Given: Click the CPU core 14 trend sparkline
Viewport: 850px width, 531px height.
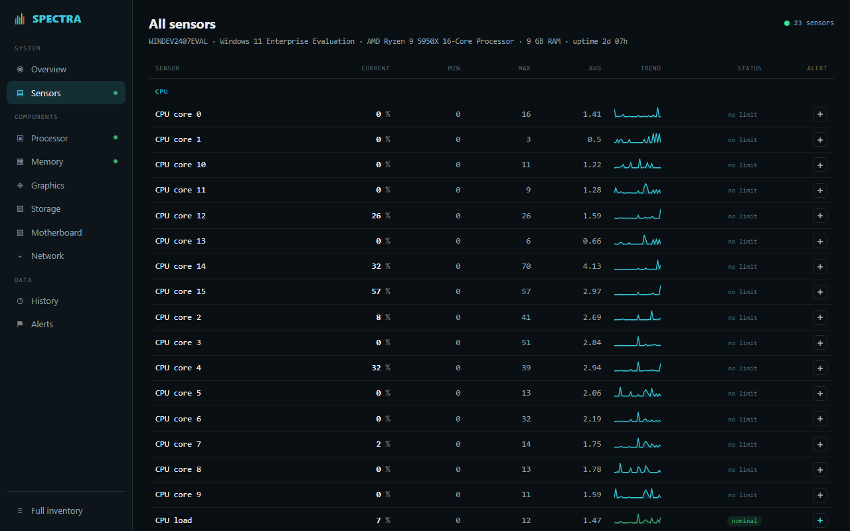Looking at the screenshot, I should point(637,265).
